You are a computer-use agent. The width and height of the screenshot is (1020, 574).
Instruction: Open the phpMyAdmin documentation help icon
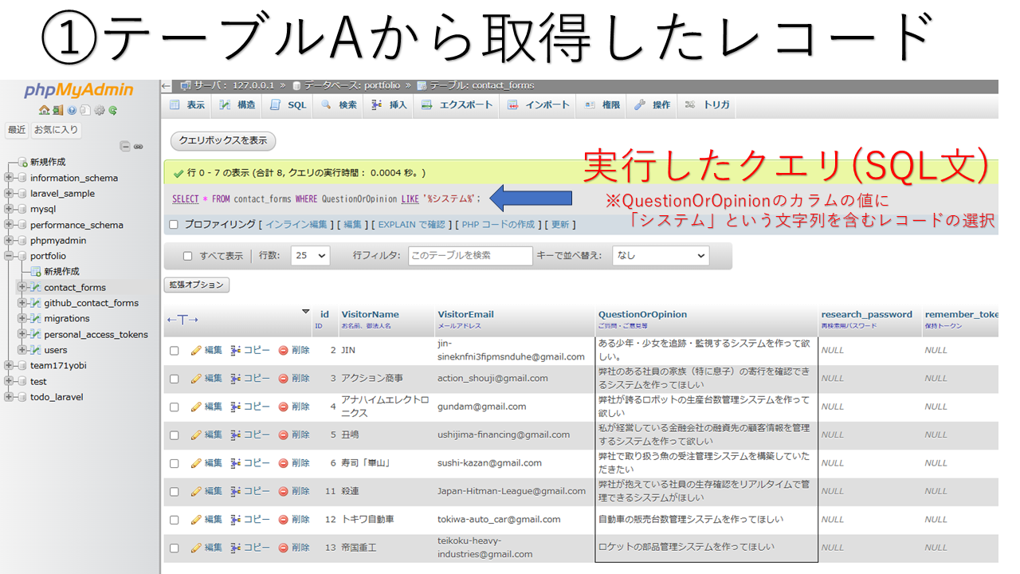72,110
